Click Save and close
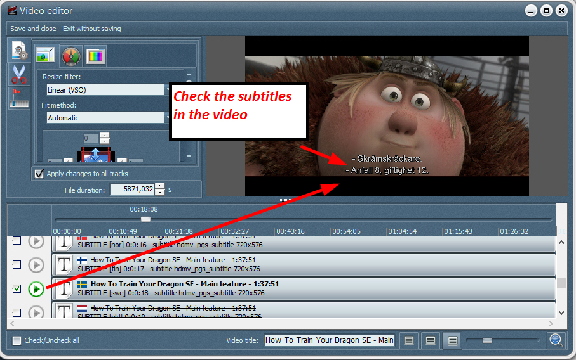This screenshot has width=576, height=360. point(33,29)
